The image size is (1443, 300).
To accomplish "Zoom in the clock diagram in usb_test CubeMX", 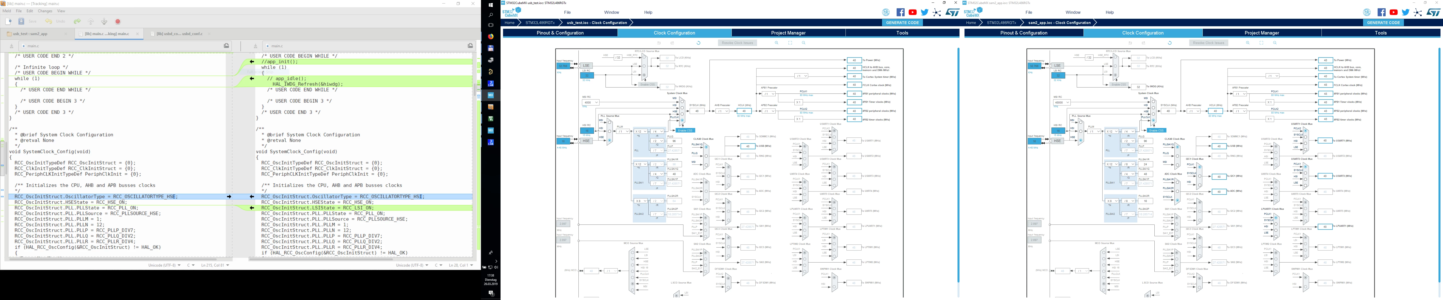I will pyautogui.click(x=776, y=43).
